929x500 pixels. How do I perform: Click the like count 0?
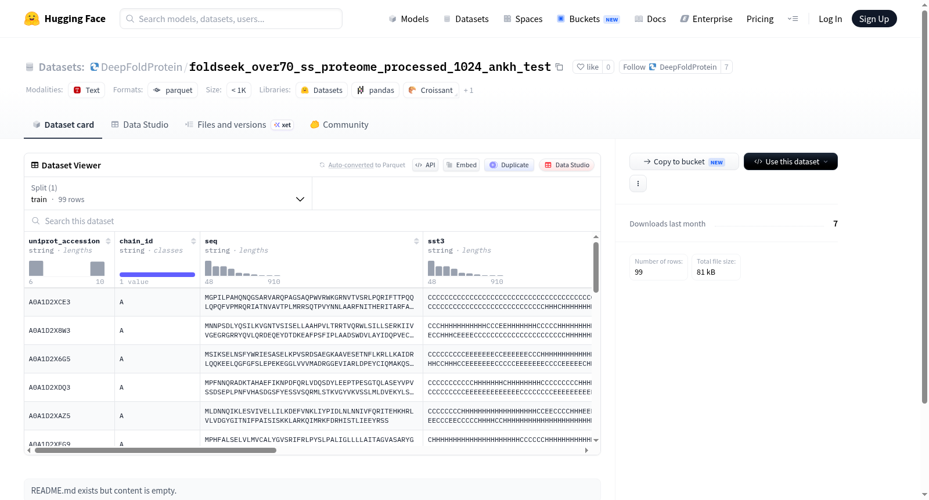[608, 67]
